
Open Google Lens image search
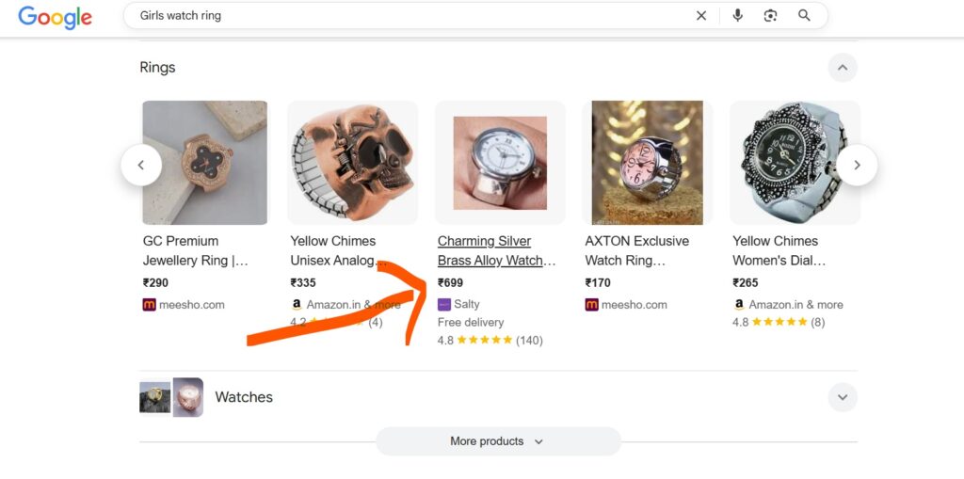point(771,16)
